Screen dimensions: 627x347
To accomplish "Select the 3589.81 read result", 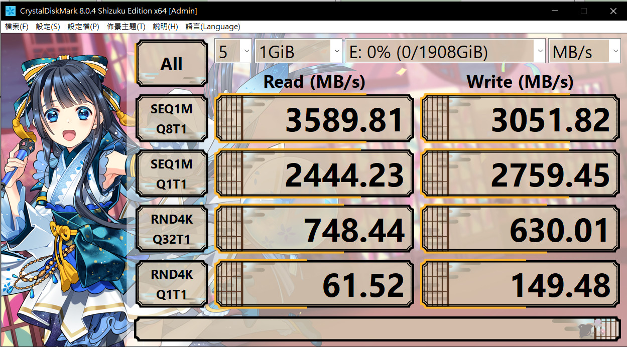I will tap(315, 119).
